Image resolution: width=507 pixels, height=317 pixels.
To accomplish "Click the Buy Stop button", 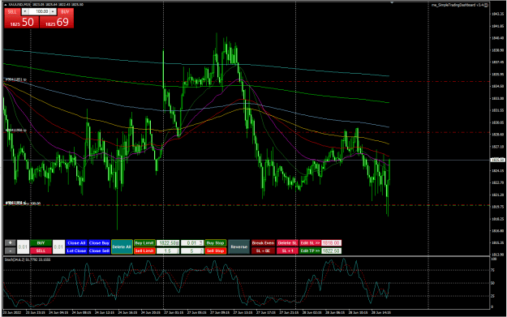I will click(215, 243).
